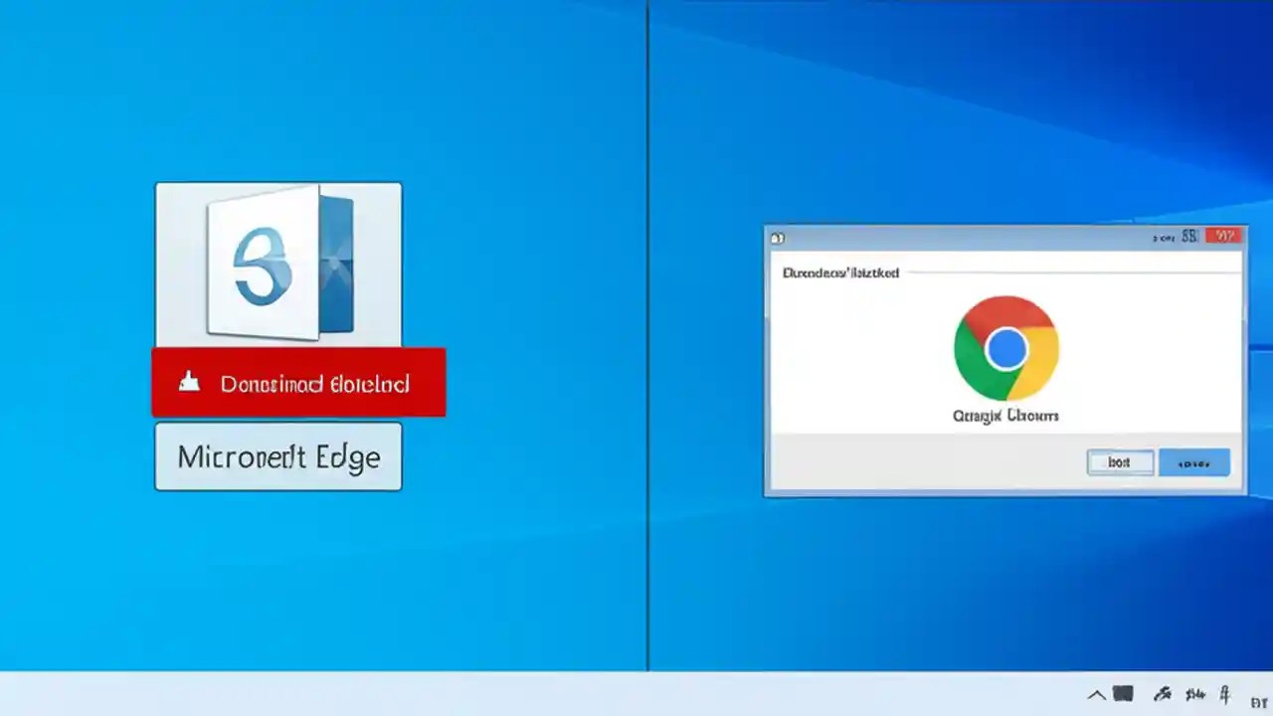
Task: Select the Google Chrome label text in the dialog
Action: [x=1005, y=416]
